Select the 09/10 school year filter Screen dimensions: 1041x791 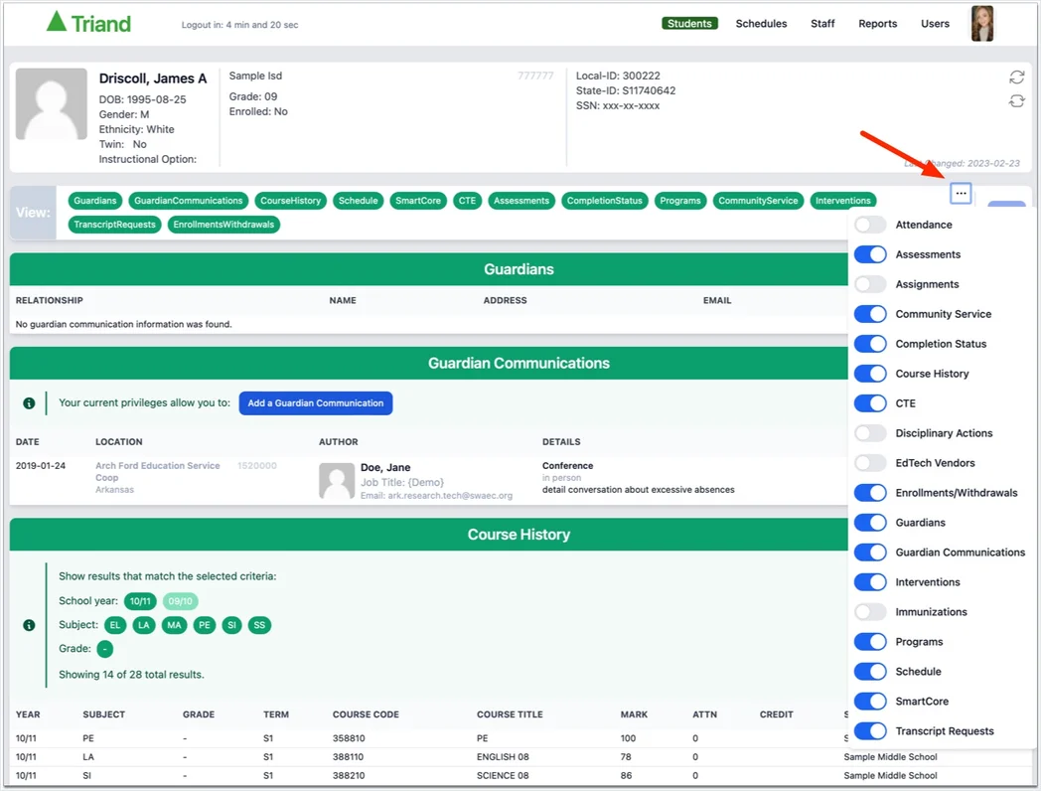pos(180,601)
